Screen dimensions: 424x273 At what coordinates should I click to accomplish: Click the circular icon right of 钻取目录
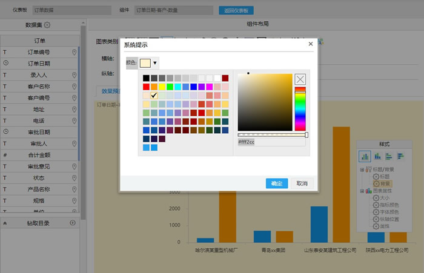coord(73,223)
